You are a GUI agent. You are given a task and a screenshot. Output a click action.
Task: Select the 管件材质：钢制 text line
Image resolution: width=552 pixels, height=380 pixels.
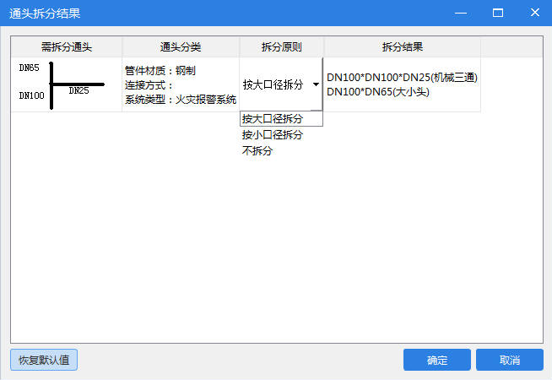[x=160, y=70]
